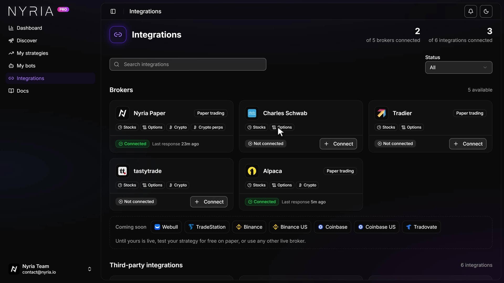Click '6 integrations' count text
Screen dimensions: 504x283
(476, 265)
